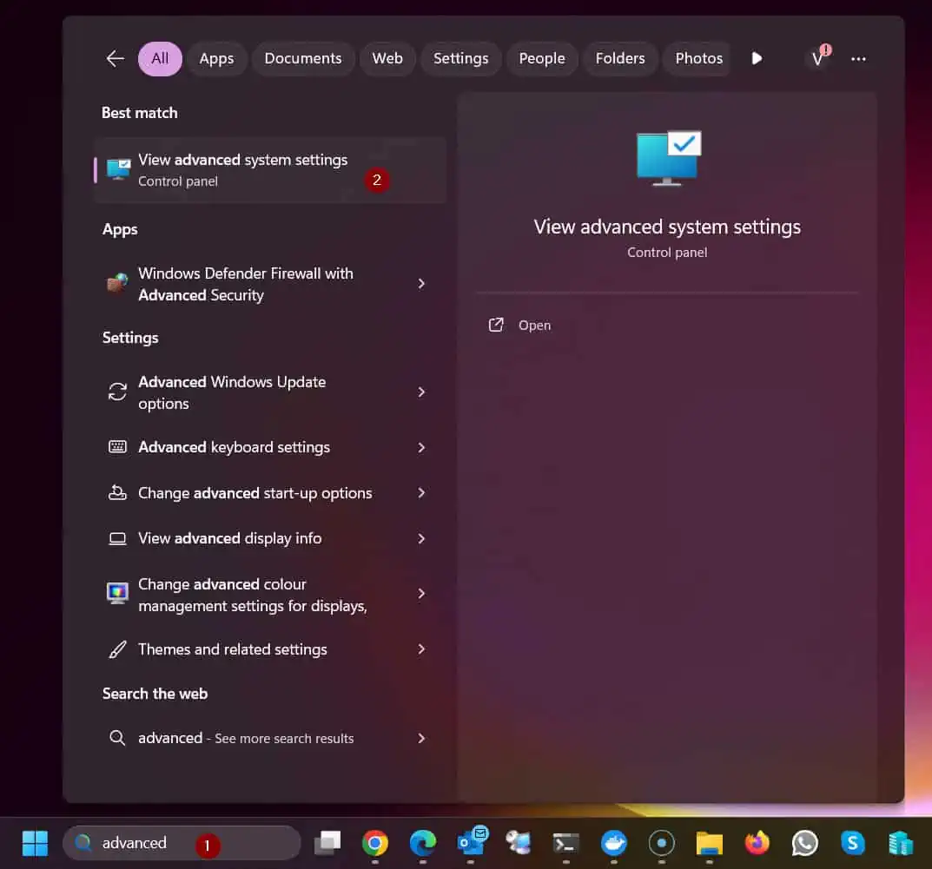
Task: Expand Change advanced start-up options chevron
Action: (421, 493)
